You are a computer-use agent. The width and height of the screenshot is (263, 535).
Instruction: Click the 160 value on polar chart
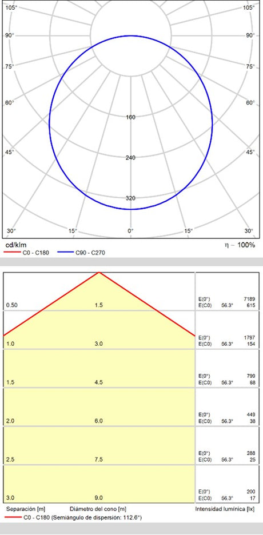pos(131,117)
